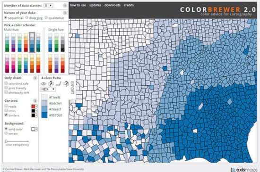Pick the yellow-green-blue YlGnBu multi-hue ramp
This screenshot has height=172, width=260.
coord(26,64)
